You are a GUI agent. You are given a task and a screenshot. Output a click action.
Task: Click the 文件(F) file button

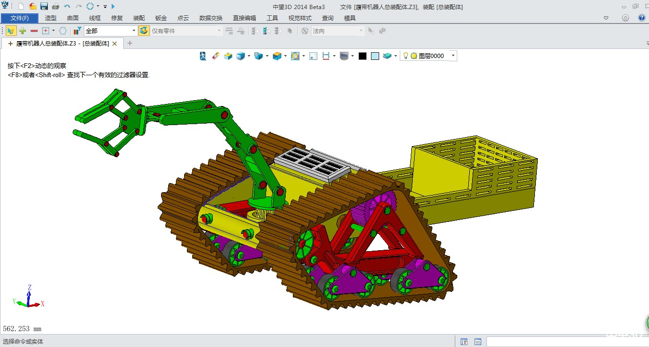tap(20, 18)
